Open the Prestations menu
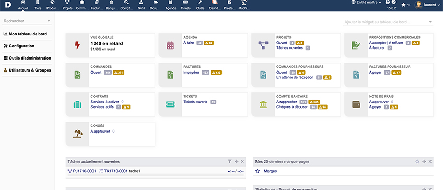The width and height of the screenshot is (443, 190). coord(230,5)
